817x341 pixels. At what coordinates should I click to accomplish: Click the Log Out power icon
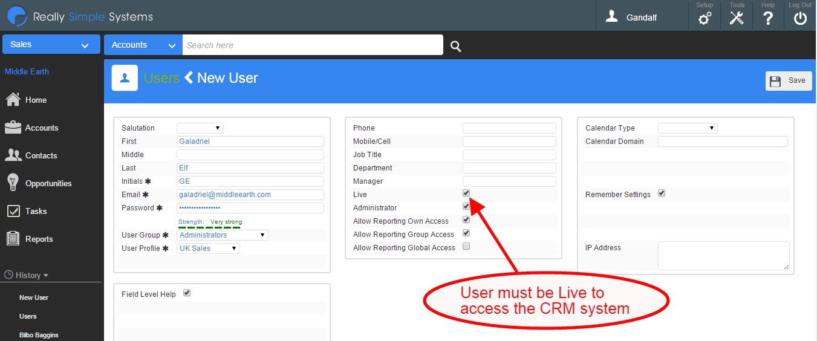(800, 18)
